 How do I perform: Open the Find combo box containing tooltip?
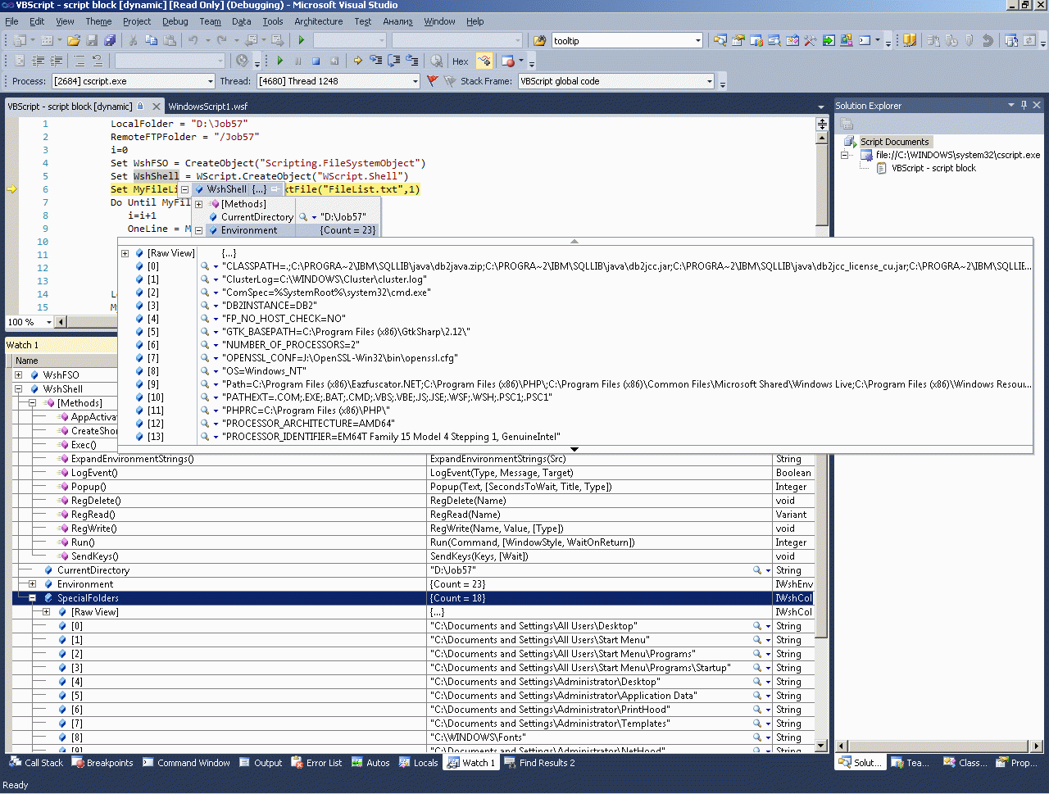click(627, 40)
